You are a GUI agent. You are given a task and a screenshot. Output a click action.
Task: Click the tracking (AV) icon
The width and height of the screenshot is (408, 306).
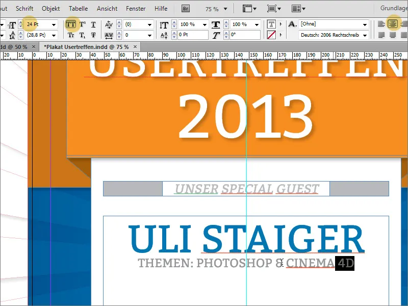tap(109, 35)
